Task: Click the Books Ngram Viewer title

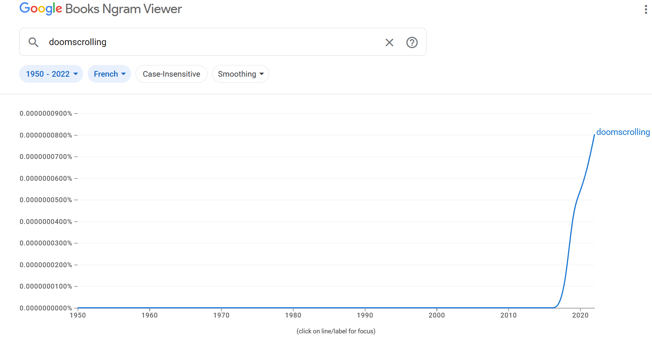Action: click(123, 9)
